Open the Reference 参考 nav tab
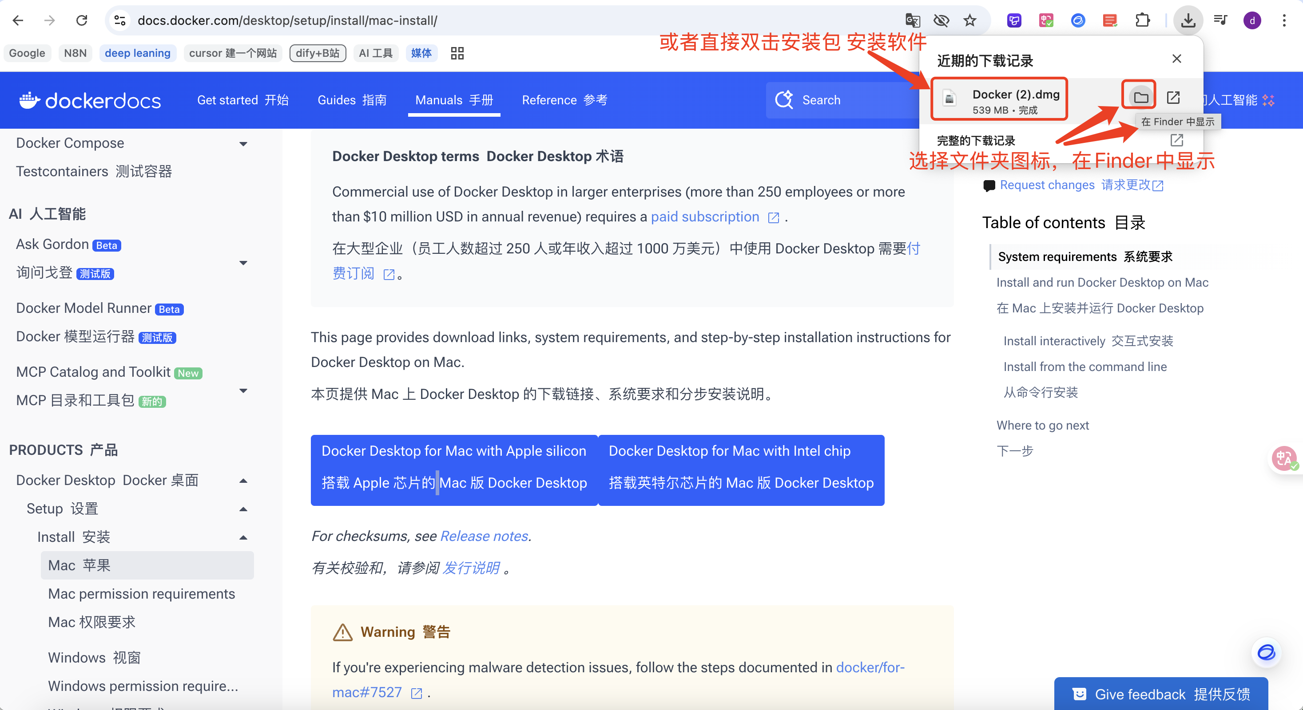Viewport: 1303px width, 710px height. (x=564, y=100)
